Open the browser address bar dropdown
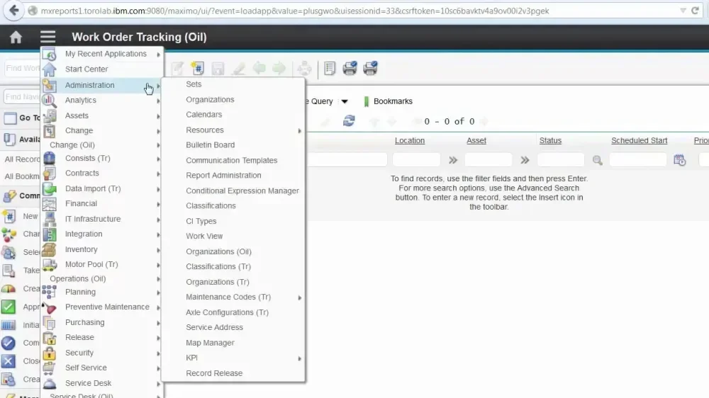 coord(683,11)
